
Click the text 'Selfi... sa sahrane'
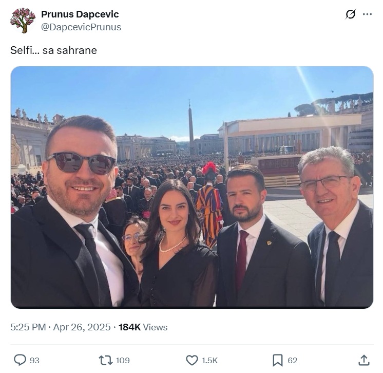(53, 50)
